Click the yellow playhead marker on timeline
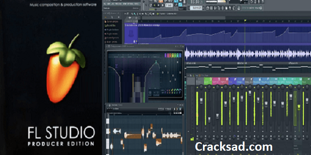 [245, 21]
